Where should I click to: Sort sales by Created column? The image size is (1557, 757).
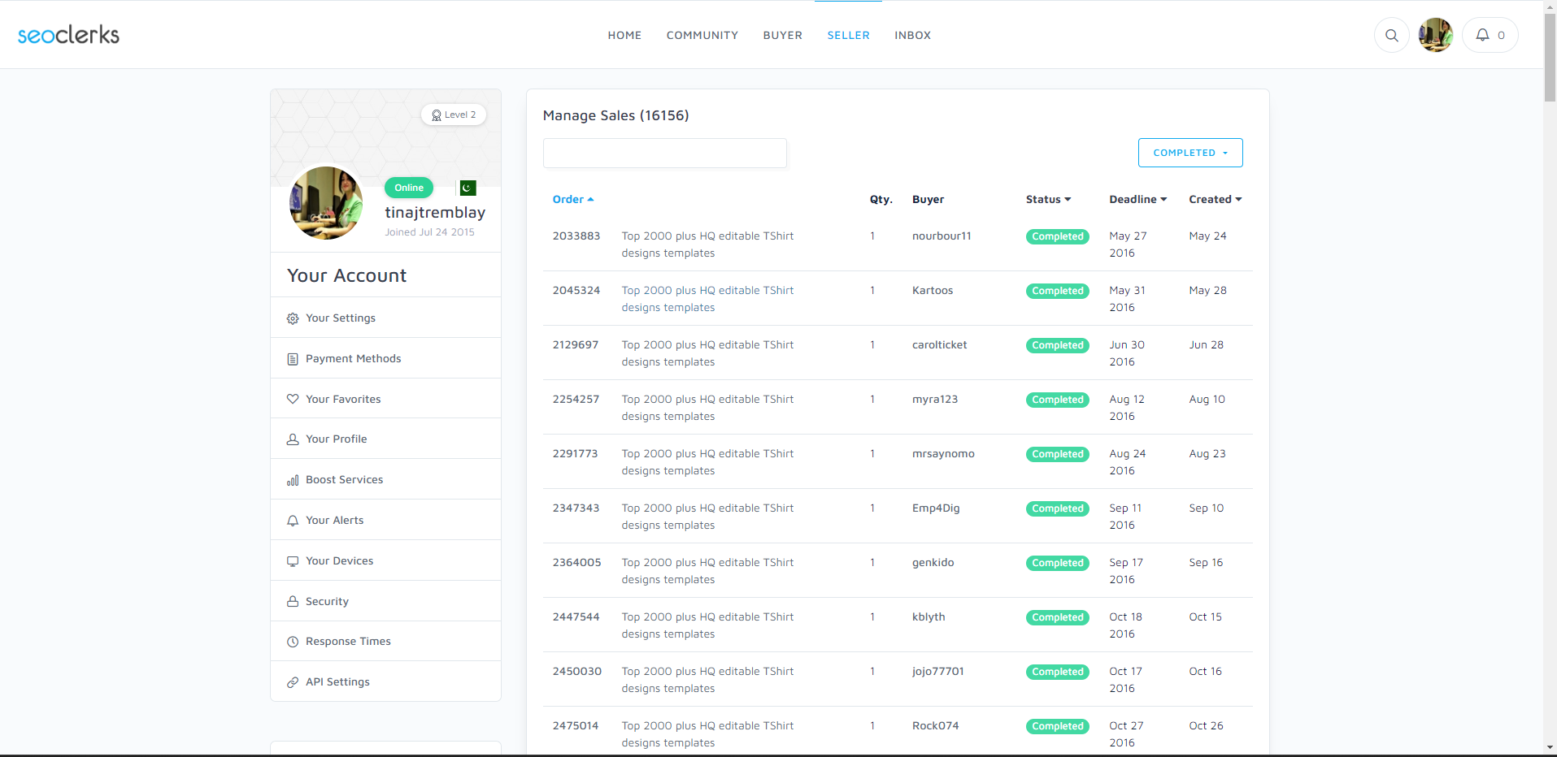click(x=1215, y=199)
